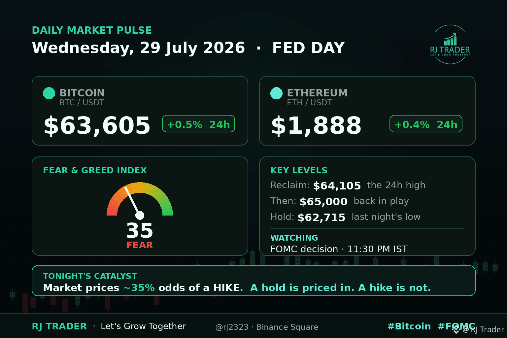Click the $1,888 Ethereum price
Screen dimensions: 507x338
tap(316, 125)
